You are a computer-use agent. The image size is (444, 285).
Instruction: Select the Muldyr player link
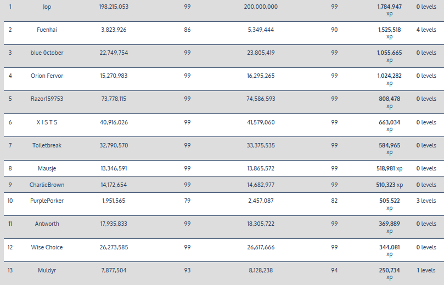[x=47, y=270]
